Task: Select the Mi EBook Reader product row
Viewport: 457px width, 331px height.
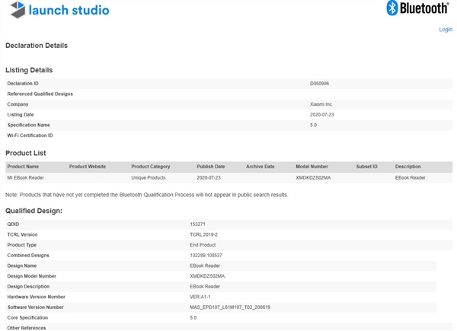Action: click(x=25, y=177)
